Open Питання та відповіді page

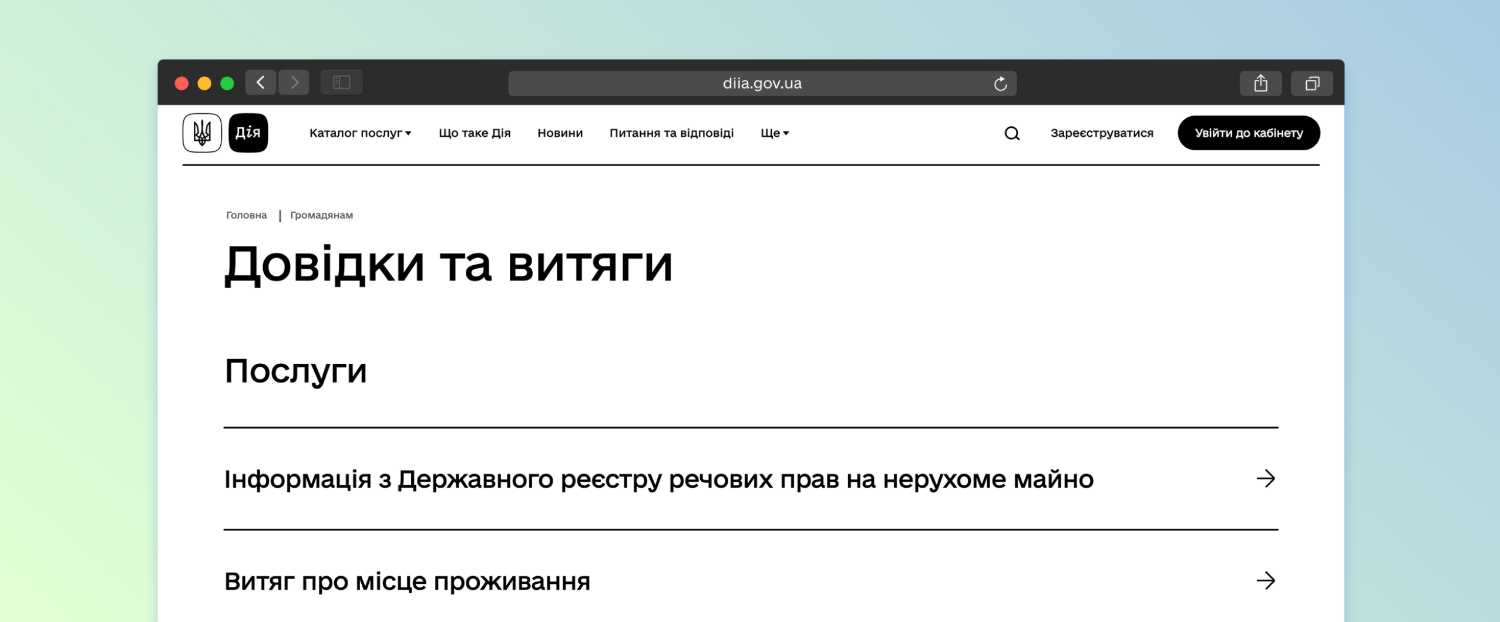tap(671, 133)
